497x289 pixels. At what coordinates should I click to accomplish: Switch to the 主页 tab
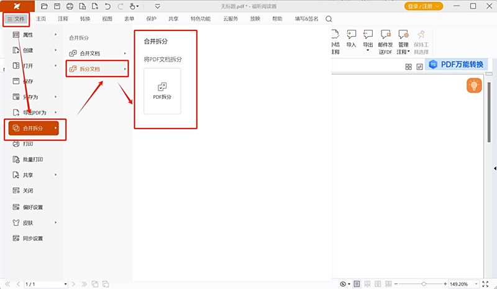pyautogui.click(x=41, y=19)
